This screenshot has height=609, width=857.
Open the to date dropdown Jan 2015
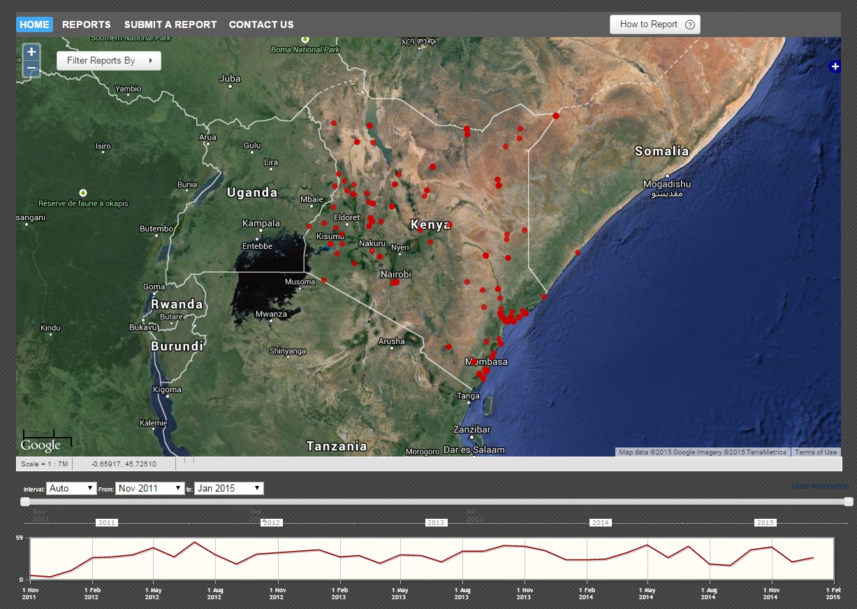click(x=228, y=488)
